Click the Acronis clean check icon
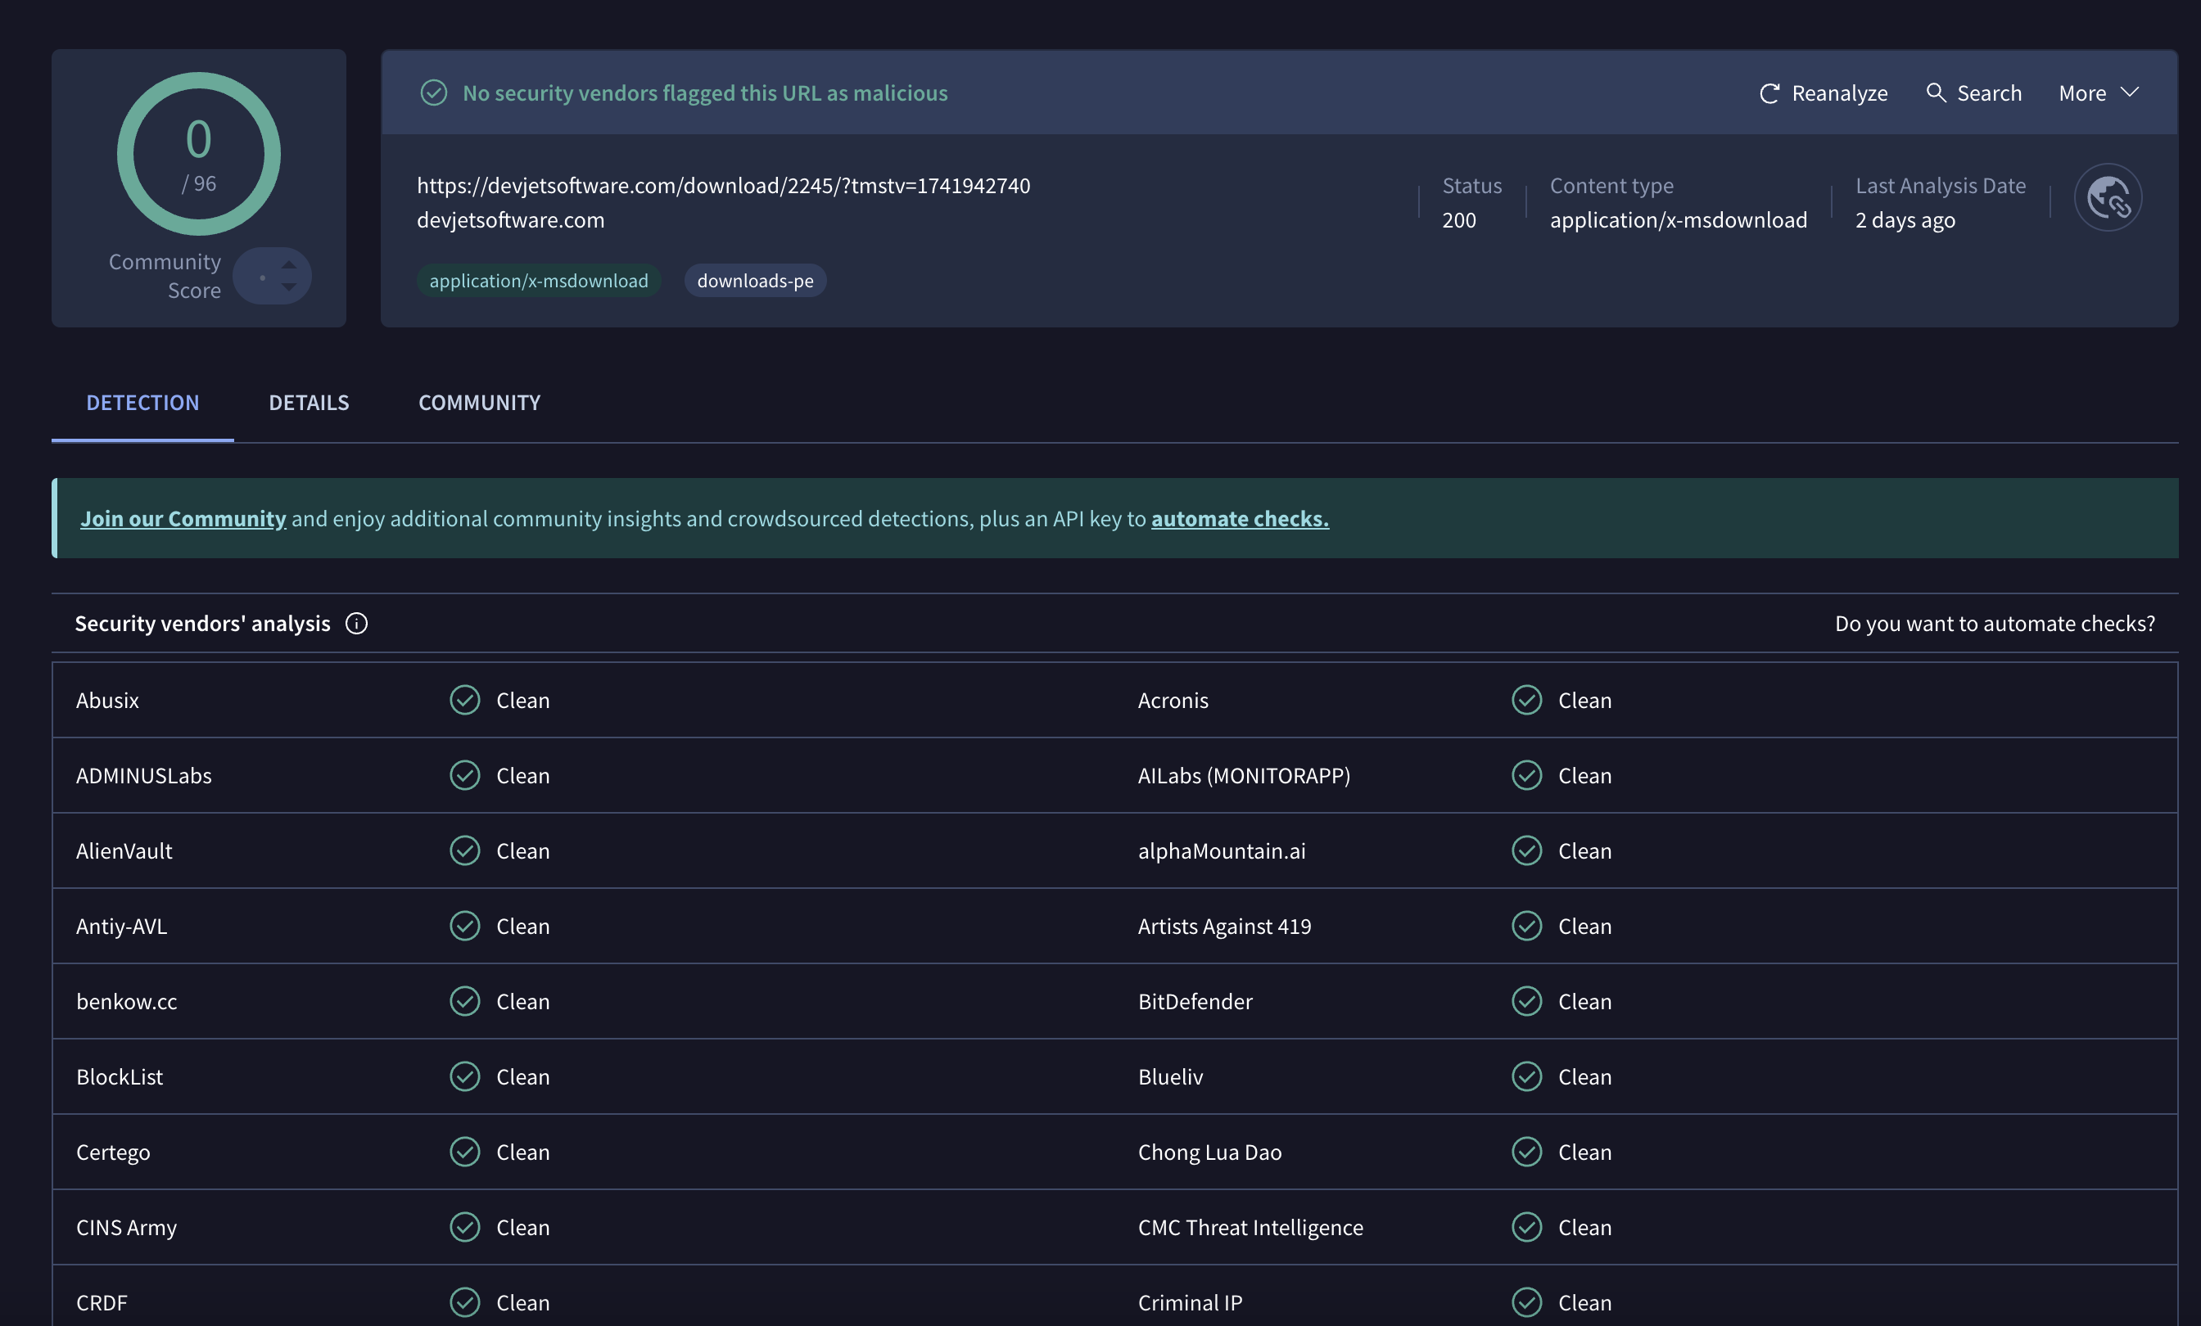Viewport: 2201px width, 1326px height. [1526, 700]
